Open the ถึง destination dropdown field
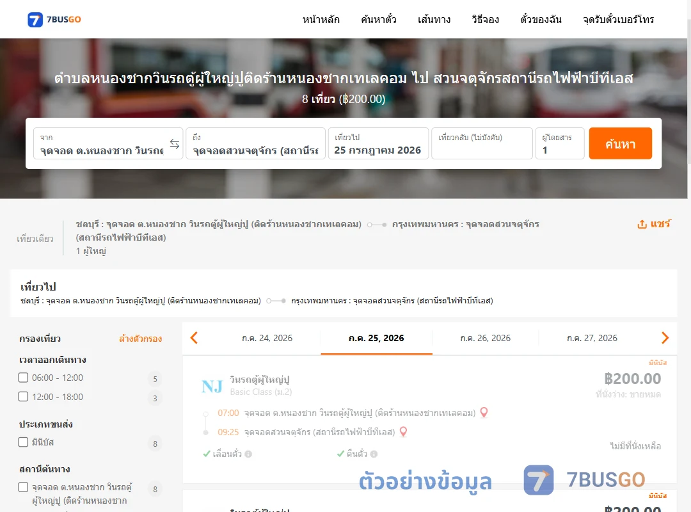Image resolution: width=691 pixels, height=512 pixels. 255,143
